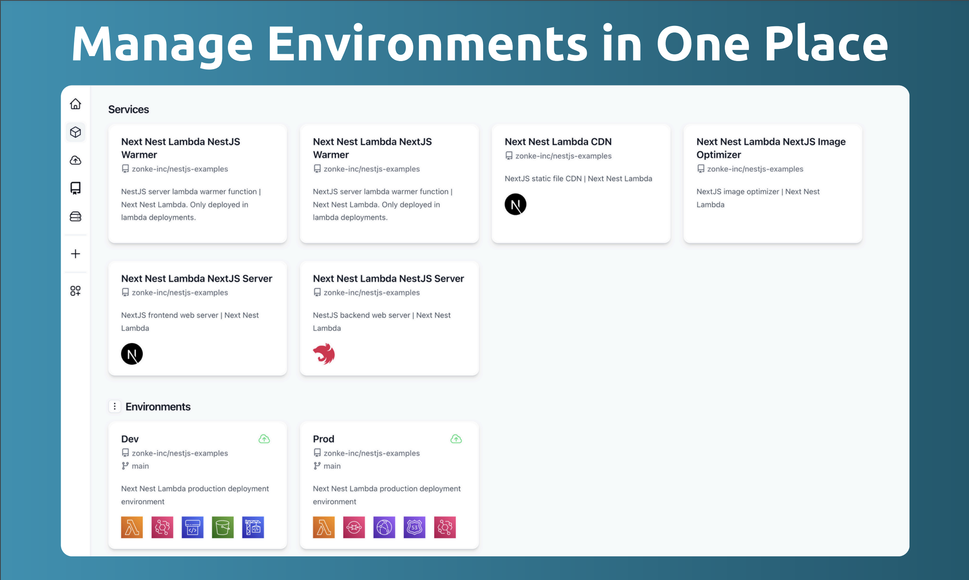Click Dev card's production deployment description
Image resolution: width=969 pixels, height=580 pixels.
coord(195,495)
